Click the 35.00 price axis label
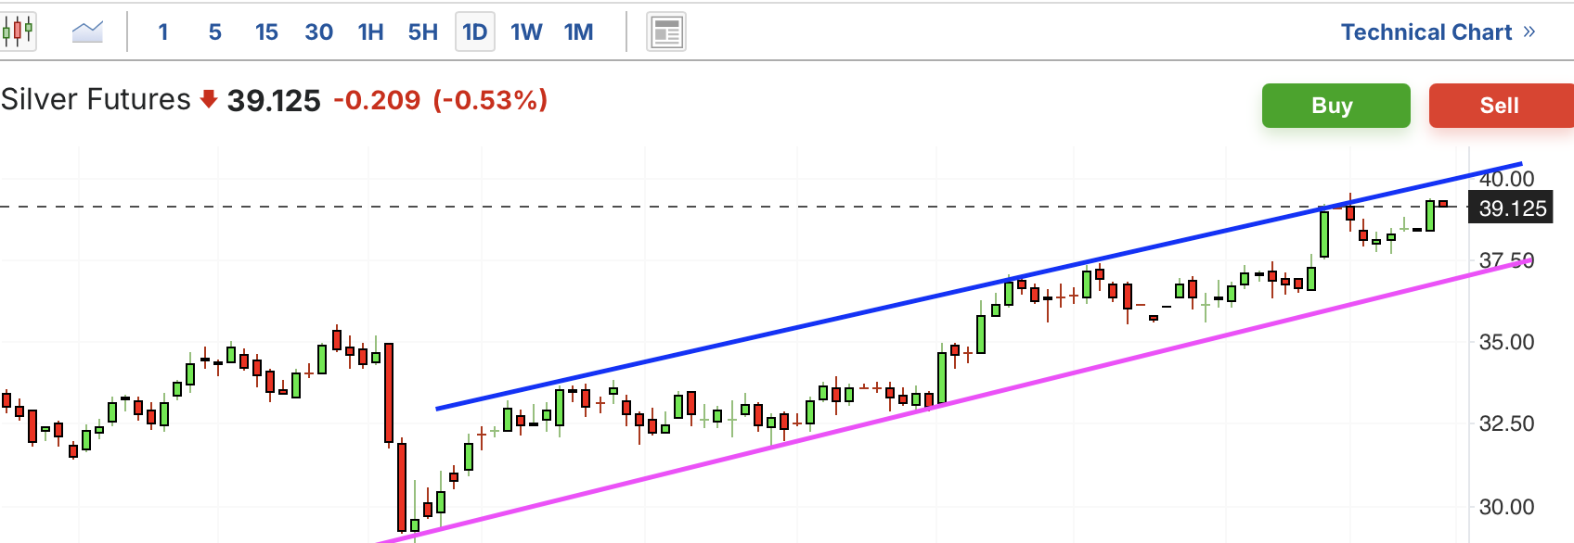Screen dimensions: 1574x543 pos(1507,342)
